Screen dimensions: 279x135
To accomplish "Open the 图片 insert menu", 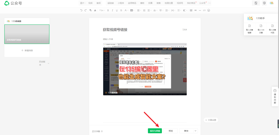I will coord(83,3).
